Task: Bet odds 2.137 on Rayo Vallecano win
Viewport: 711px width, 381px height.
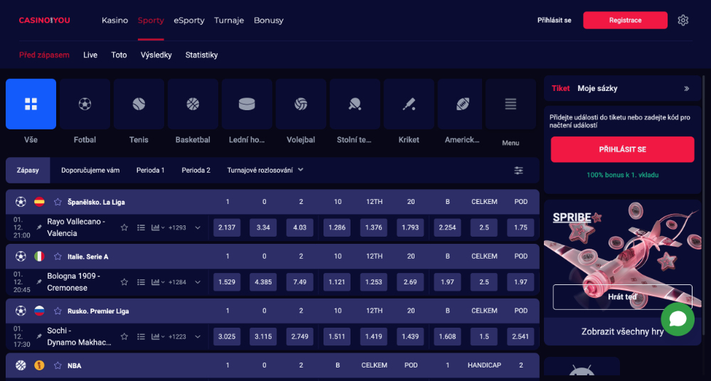Action: tap(227, 227)
